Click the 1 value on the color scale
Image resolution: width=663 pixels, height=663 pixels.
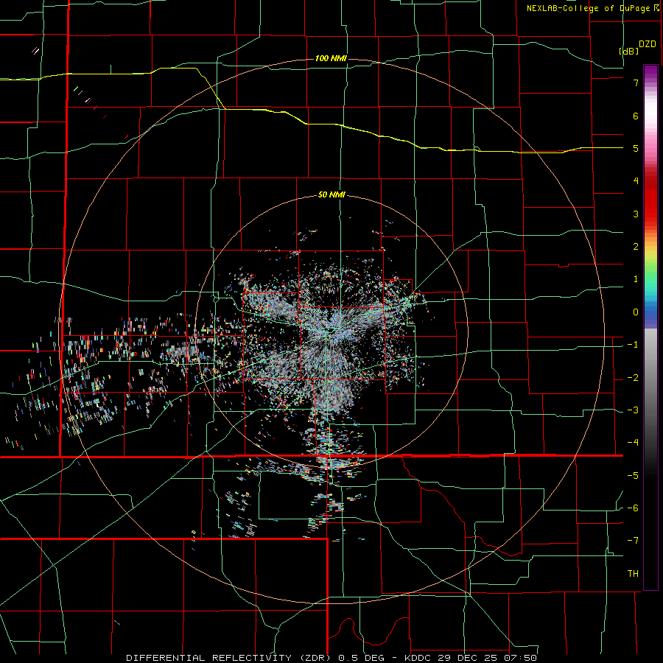[636, 279]
